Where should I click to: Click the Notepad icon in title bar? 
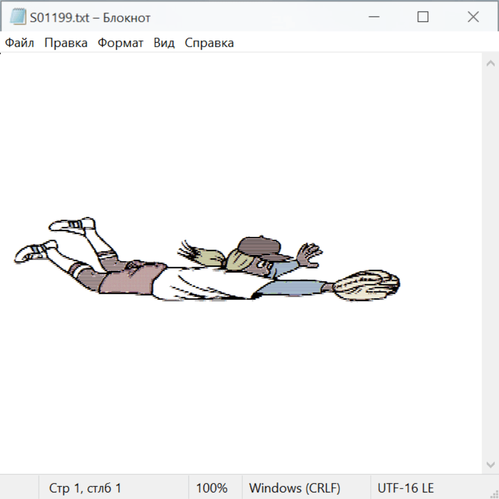point(18,17)
